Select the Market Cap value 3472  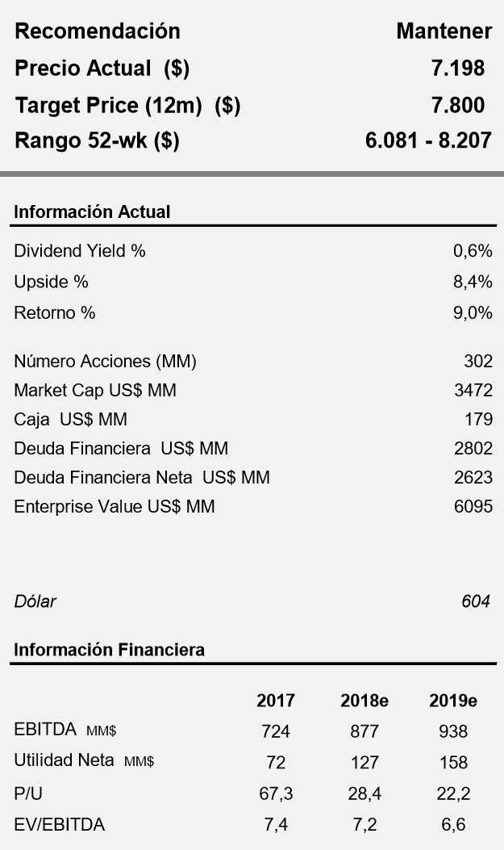473,391
